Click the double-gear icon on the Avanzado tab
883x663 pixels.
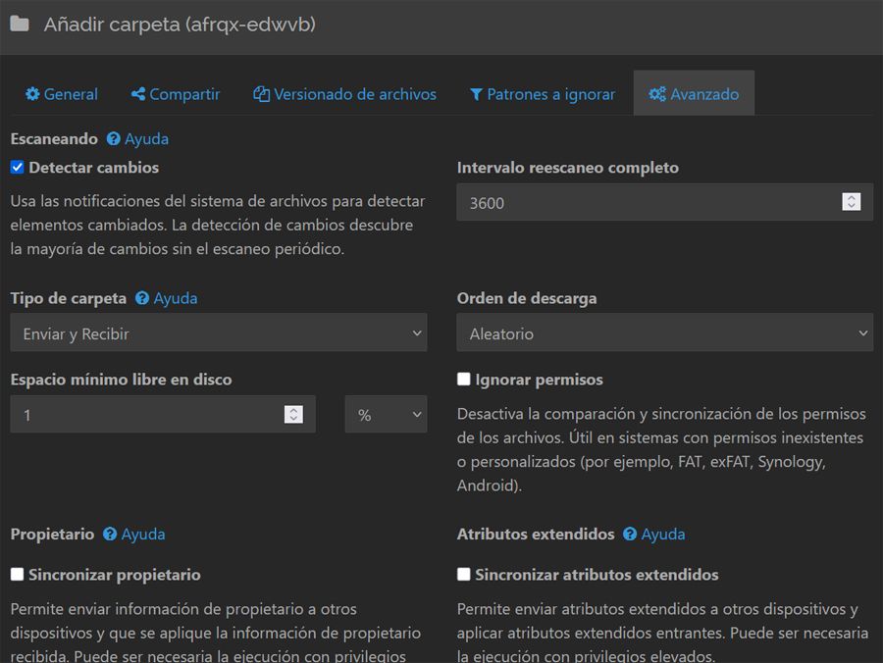[655, 93]
